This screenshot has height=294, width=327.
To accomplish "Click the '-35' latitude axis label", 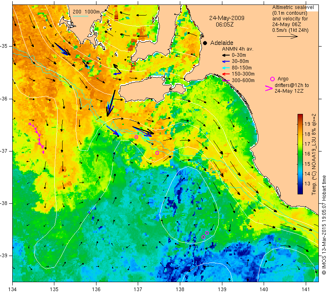I will pyautogui.click(x=4, y=46).
